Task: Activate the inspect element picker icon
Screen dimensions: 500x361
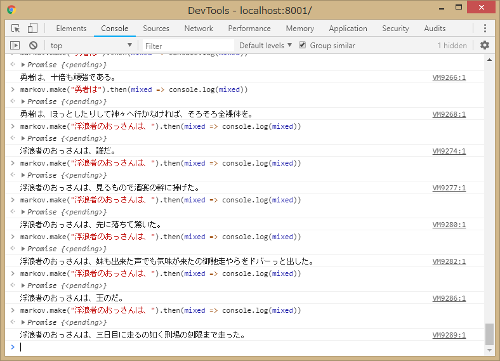Action: coord(16,29)
